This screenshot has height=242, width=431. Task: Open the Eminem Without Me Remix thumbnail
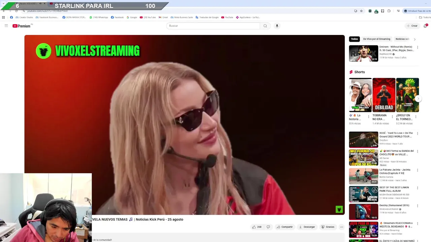click(363, 53)
